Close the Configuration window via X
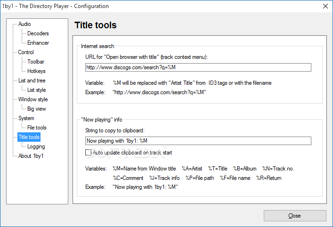Image resolution: width=333 pixels, height=227 pixels. (x=325, y=6)
